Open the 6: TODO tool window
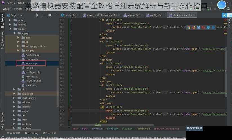This screenshot has width=232, height=140. (x=14, y=133)
